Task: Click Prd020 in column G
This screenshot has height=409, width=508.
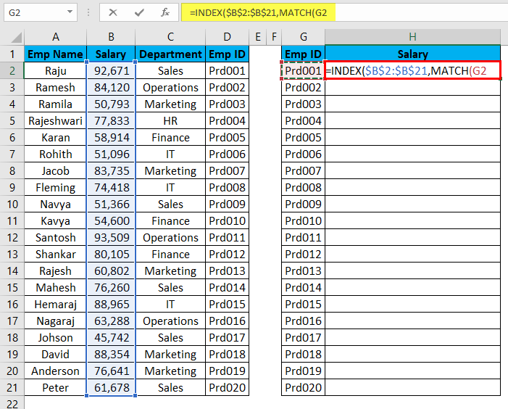Action: 303,388
